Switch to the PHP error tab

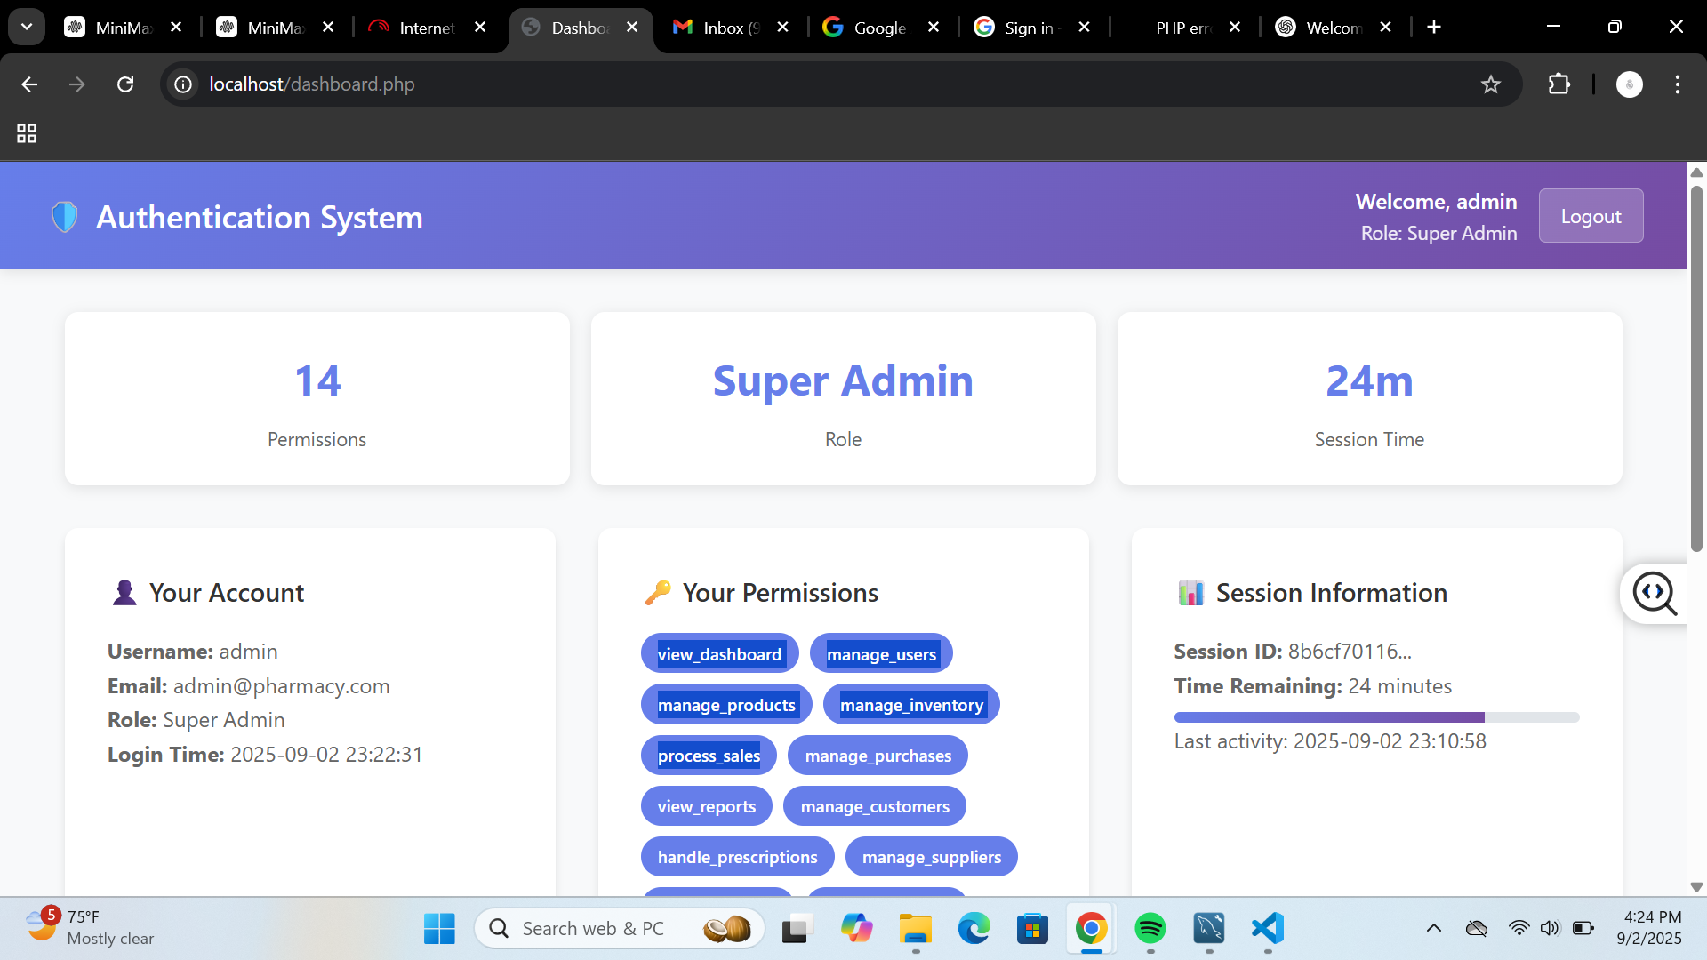click(1181, 28)
